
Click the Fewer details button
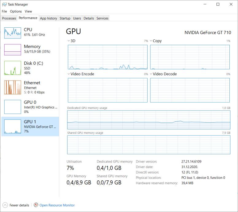19,205
